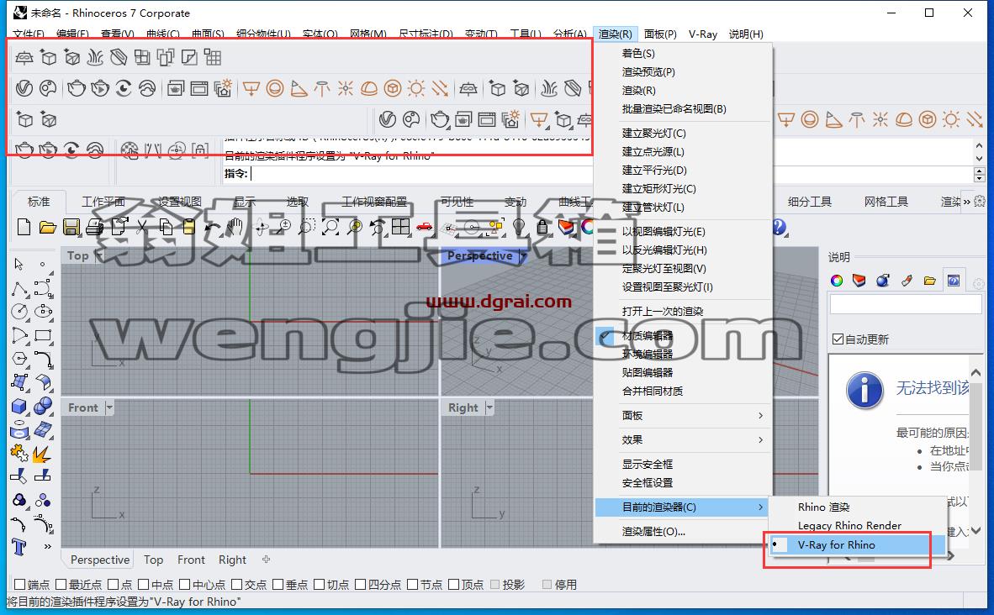Click the padlock lock icon
Image resolution: width=994 pixels, height=615 pixels.
coord(542,227)
